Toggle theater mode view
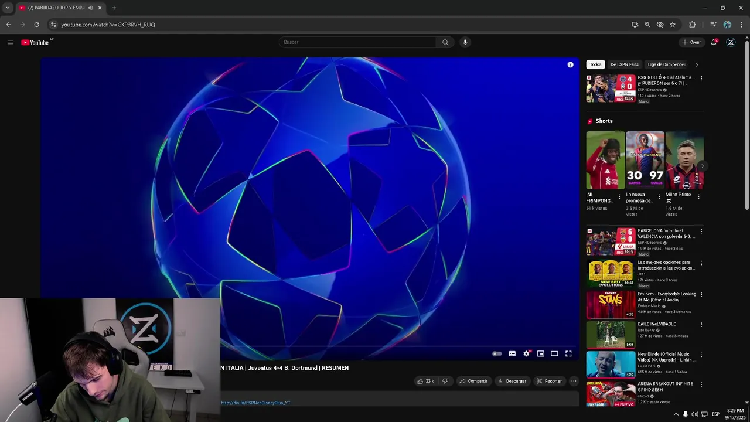Viewport: 750px width, 422px height. coord(554,353)
